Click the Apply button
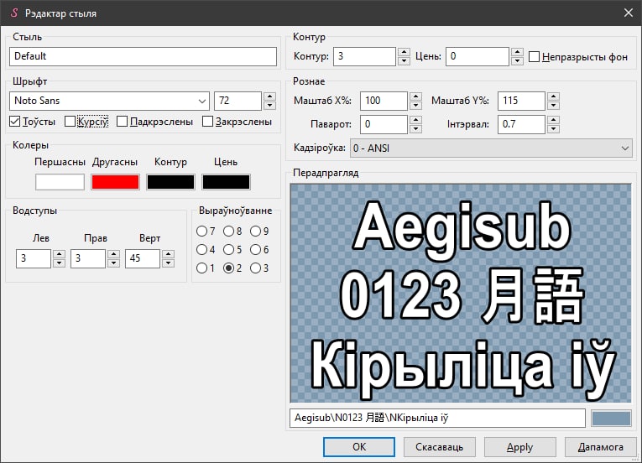Screen dimensions: 642x463 click(x=520, y=447)
